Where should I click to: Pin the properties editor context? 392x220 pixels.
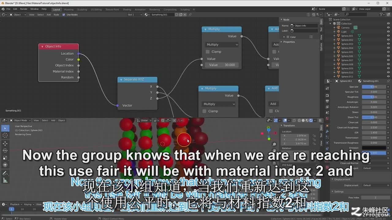coord(389,81)
